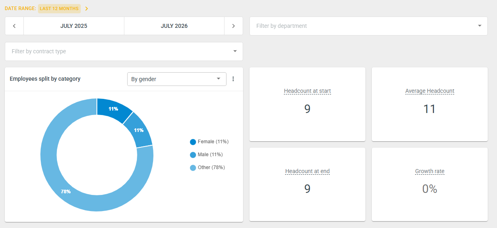The height and width of the screenshot is (228, 497).
Task: Click the Headcount at start label
Action: [x=307, y=91]
